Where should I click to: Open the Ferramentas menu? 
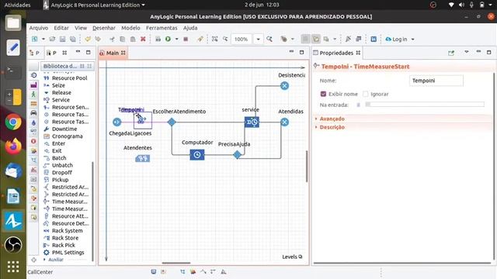point(162,28)
